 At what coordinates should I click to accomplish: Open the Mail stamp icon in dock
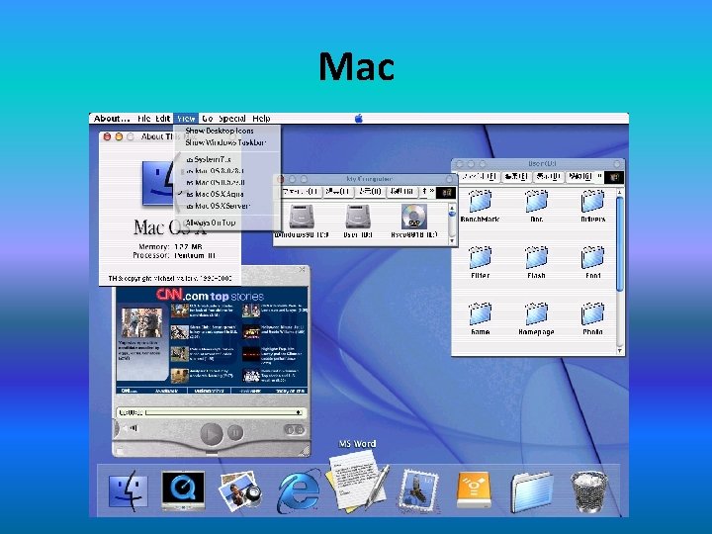pos(418,492)
